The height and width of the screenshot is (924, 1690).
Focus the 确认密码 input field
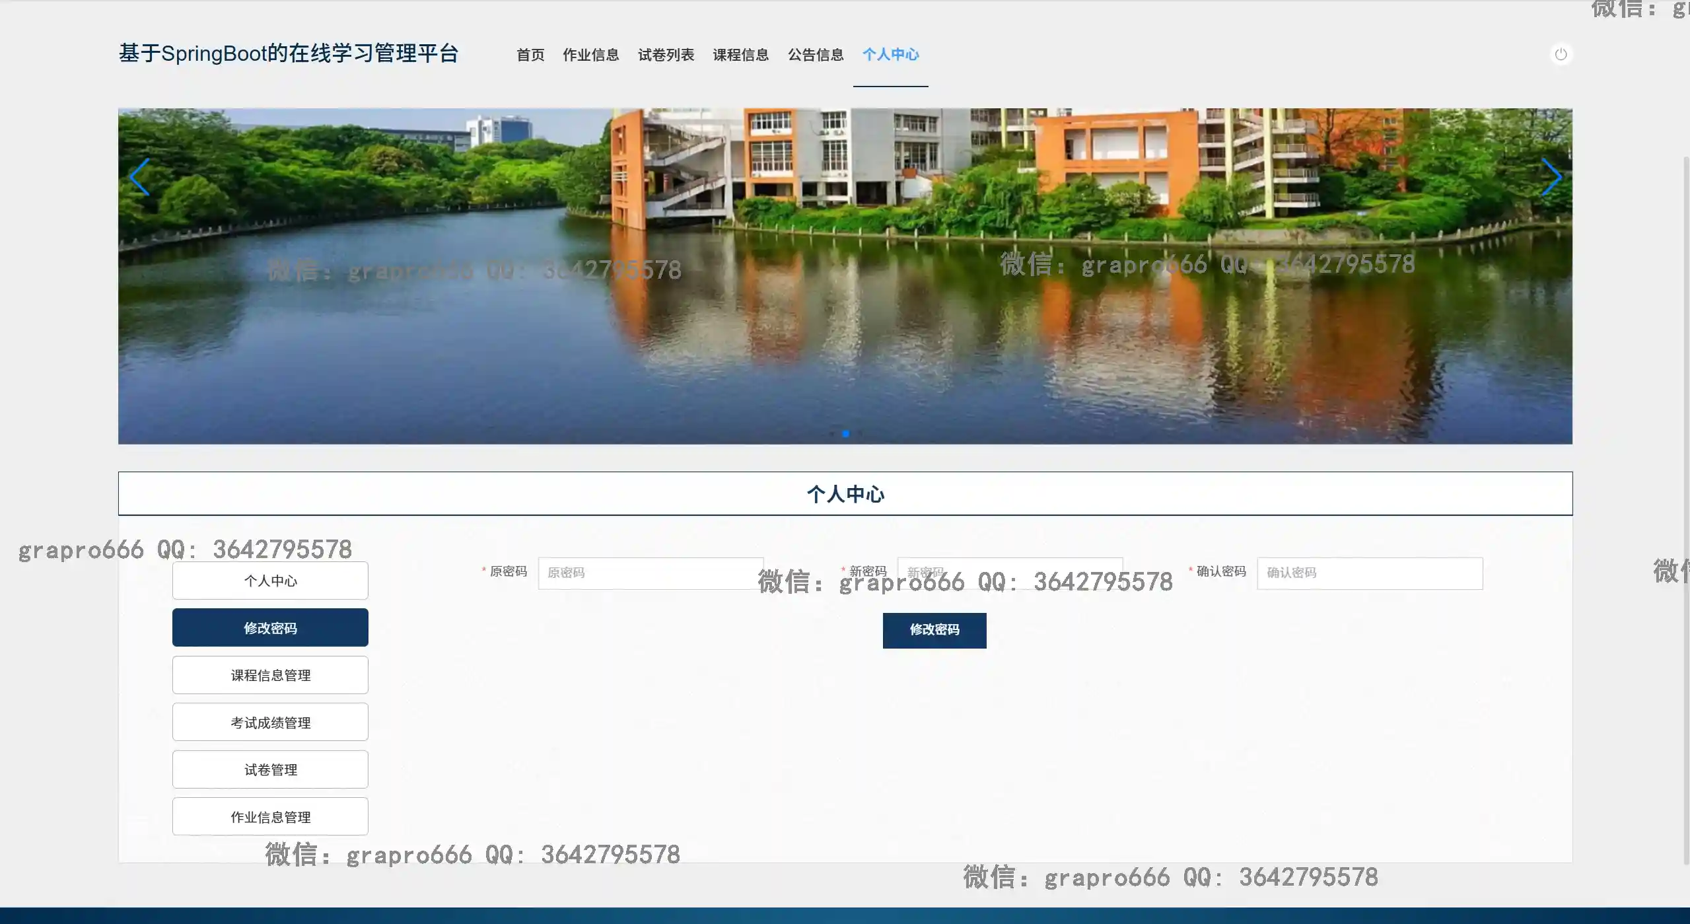pyautogui.click(x=1369, y=573)
